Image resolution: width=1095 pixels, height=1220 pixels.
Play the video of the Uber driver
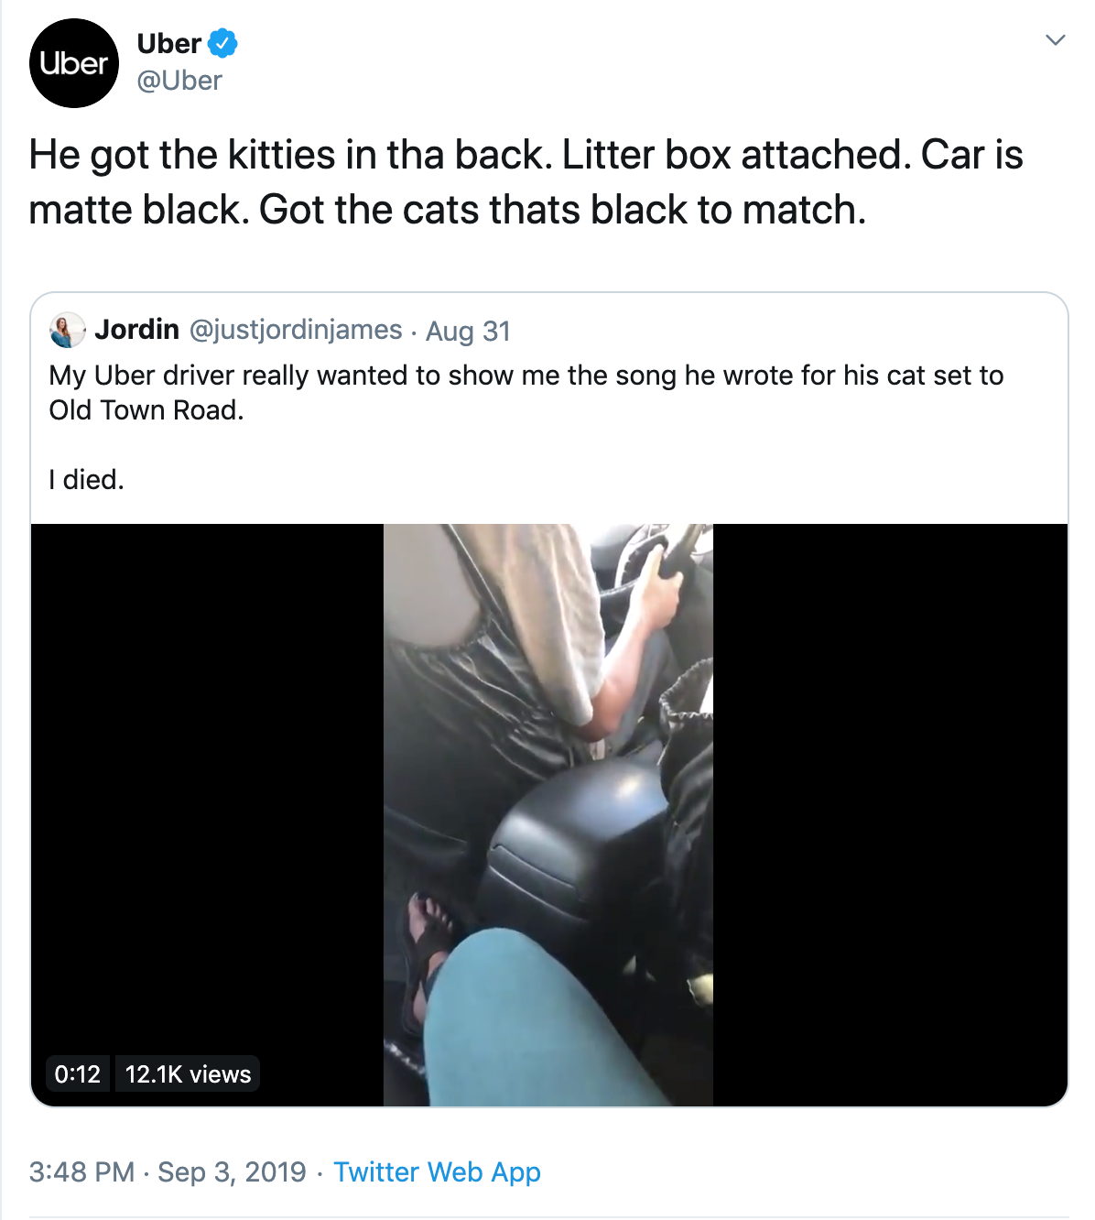click(x=547, y=814)
